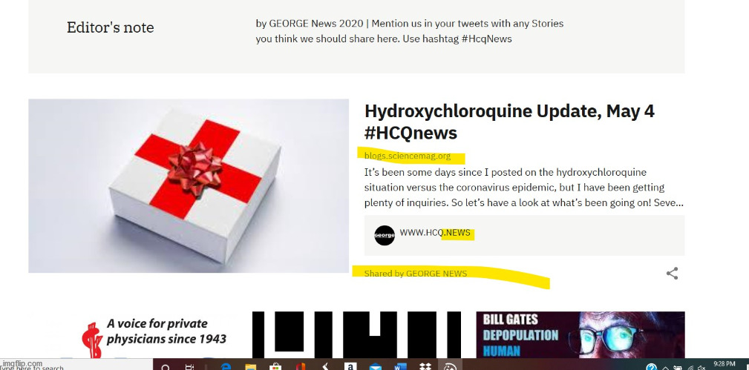This screenshot has height=370, width=749.
Task: Open the Hydroxychloroquine Update May 4 headline
Action: pos(509,122)
